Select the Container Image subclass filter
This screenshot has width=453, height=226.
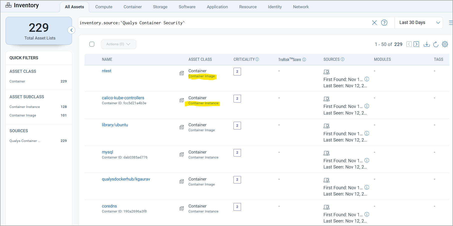click(23, 115)
